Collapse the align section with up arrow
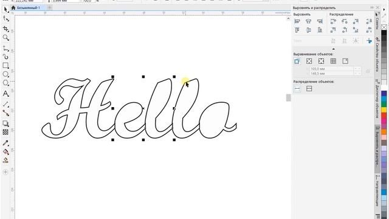Screen dimensions: 389x219 coord(334,49)
